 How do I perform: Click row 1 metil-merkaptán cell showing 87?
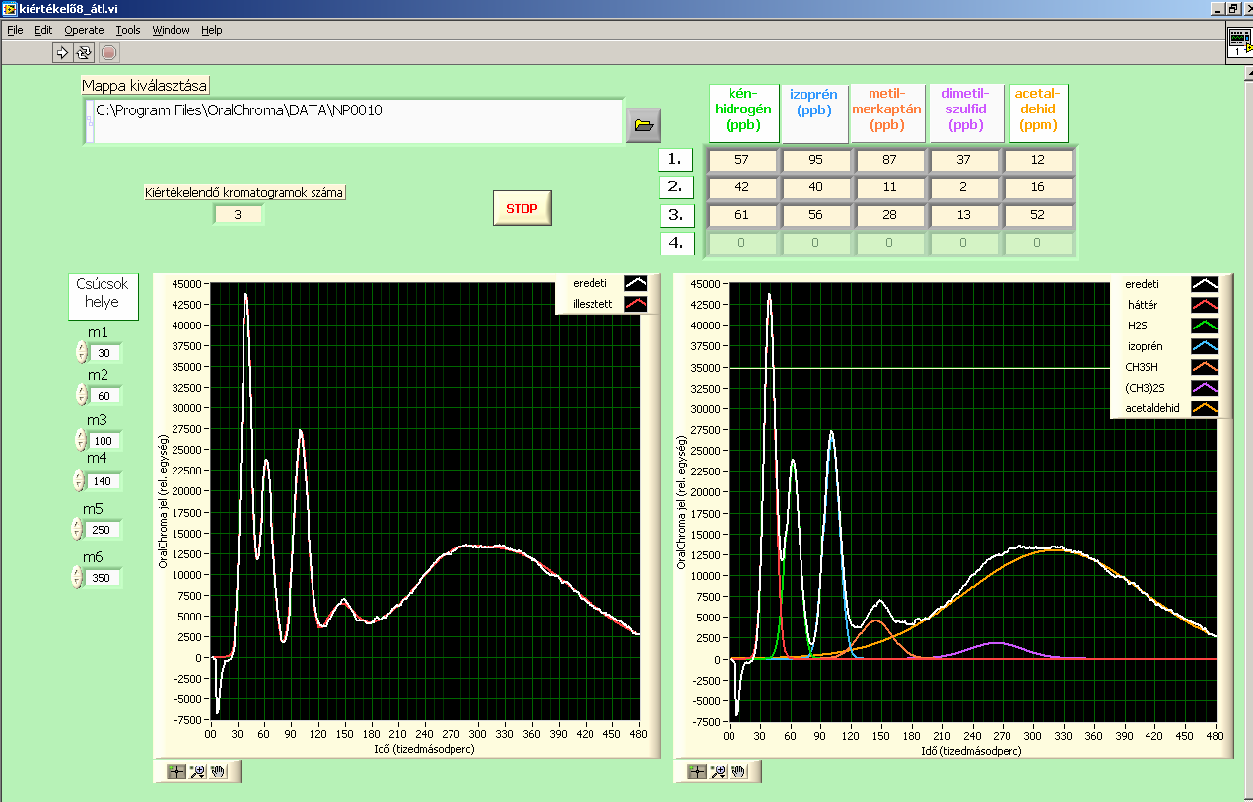pos(889,160)
